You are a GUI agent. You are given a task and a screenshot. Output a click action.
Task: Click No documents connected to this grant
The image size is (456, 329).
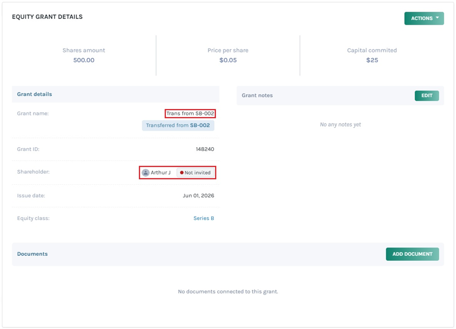pyautogui.click(x=228, y=292)
